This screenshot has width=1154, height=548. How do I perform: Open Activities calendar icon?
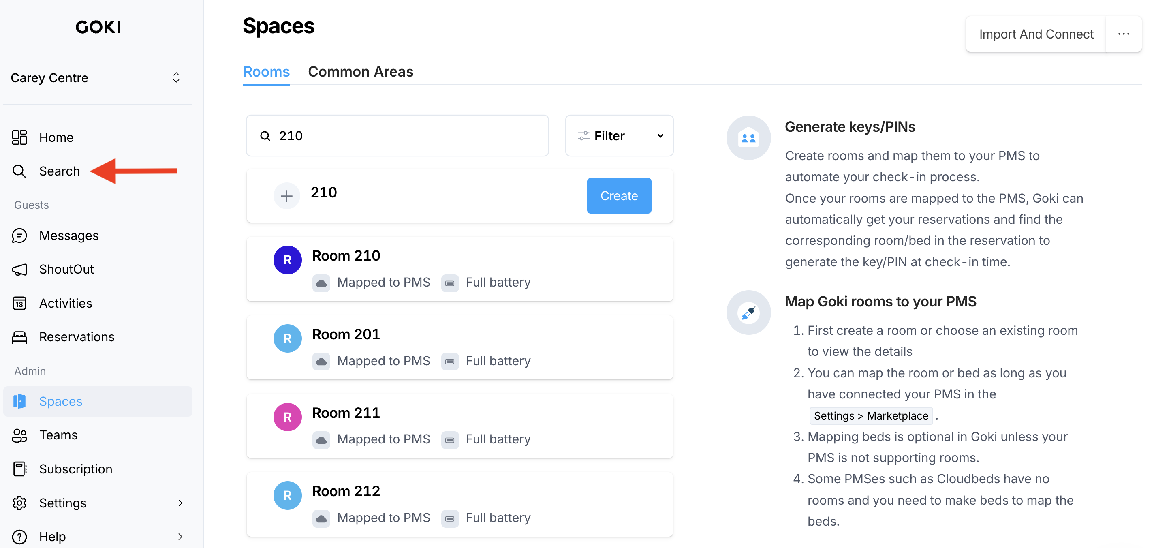coord(19,303)
